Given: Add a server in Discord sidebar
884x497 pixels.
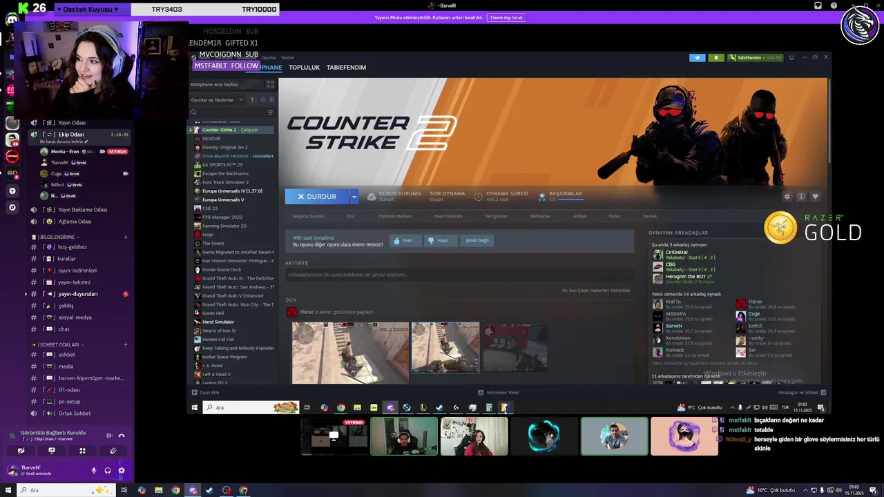Looking at the screenshot, I should click(12, 191).
